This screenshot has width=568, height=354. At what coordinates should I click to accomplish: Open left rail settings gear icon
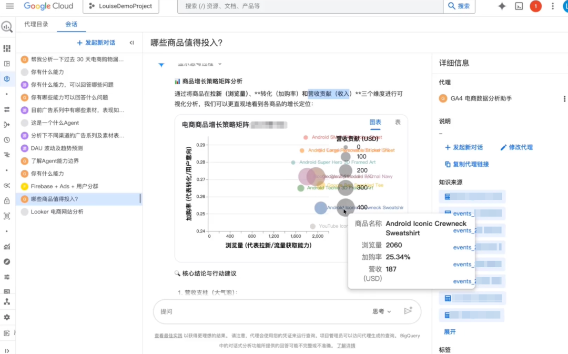coord(7,317)
